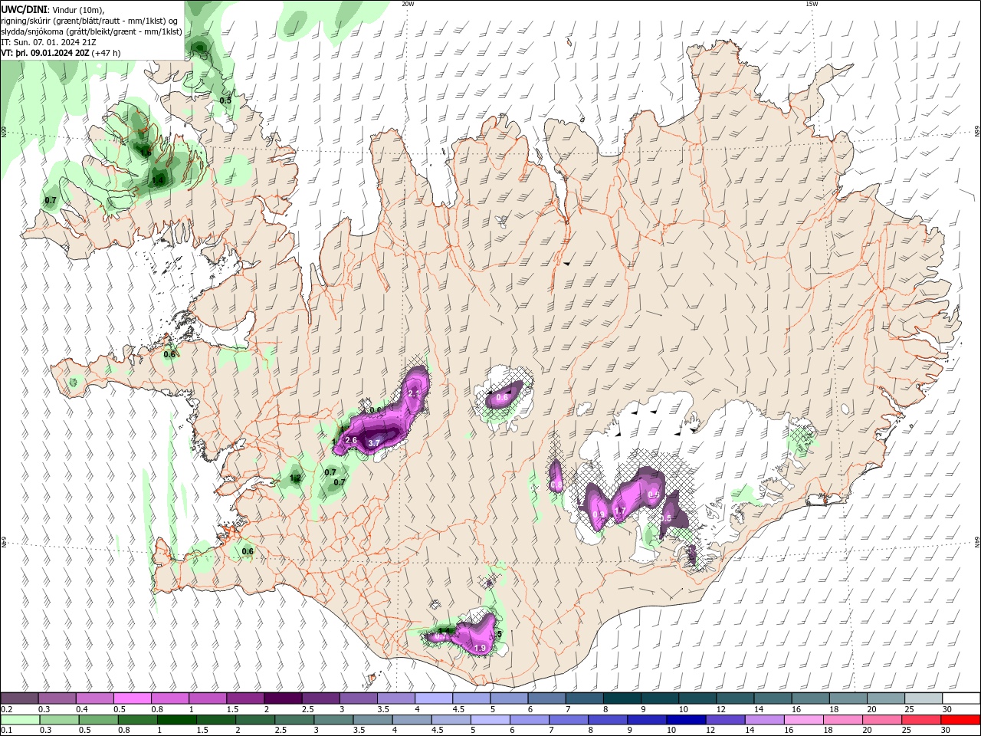Click the '3.7' snowfall value on the map
The height and width of the screenshot is (736, 981).
pyautogui.click(x=374, y=443)
